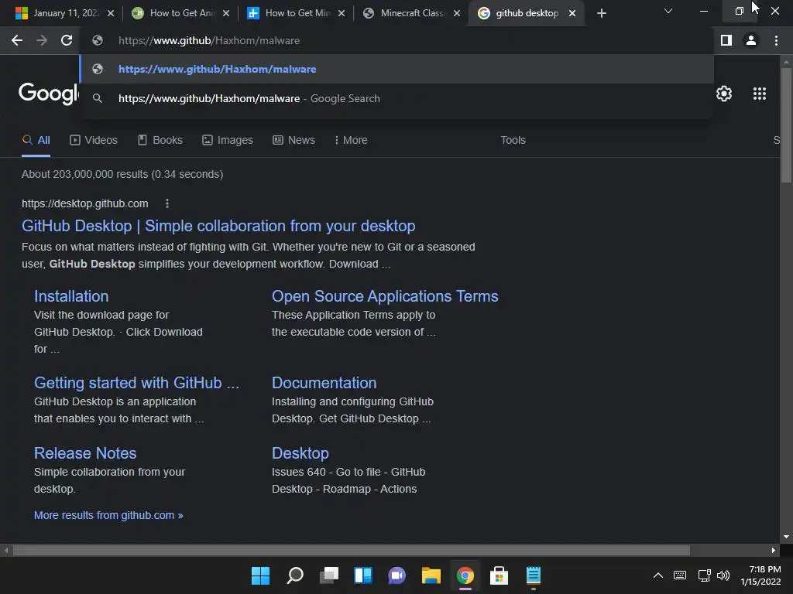The width and height of the screenshot is (793, 594).
Task: Close the 'How to Get Ani' tab
Action: (x=226, y=13)
